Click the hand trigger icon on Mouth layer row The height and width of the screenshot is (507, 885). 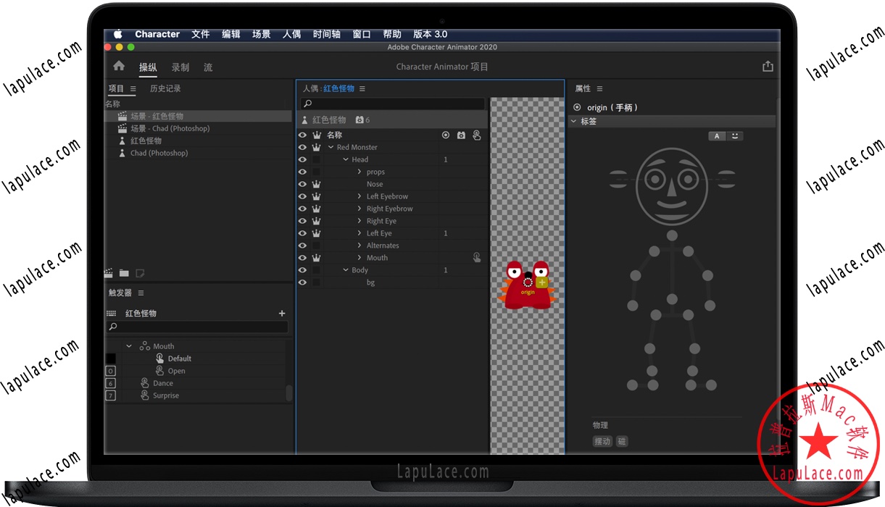pos(476,257)
